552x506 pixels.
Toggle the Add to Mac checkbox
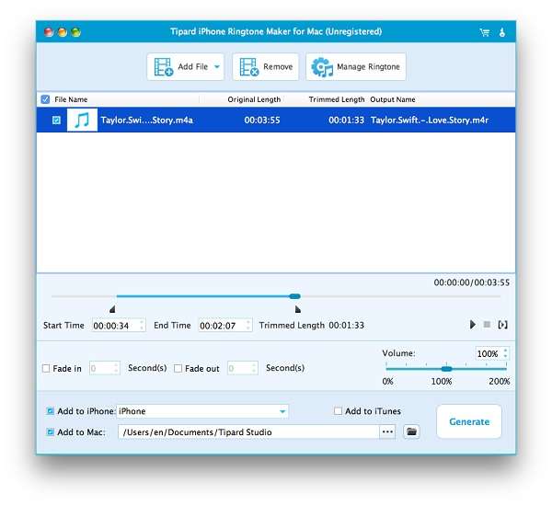(51, 431)
